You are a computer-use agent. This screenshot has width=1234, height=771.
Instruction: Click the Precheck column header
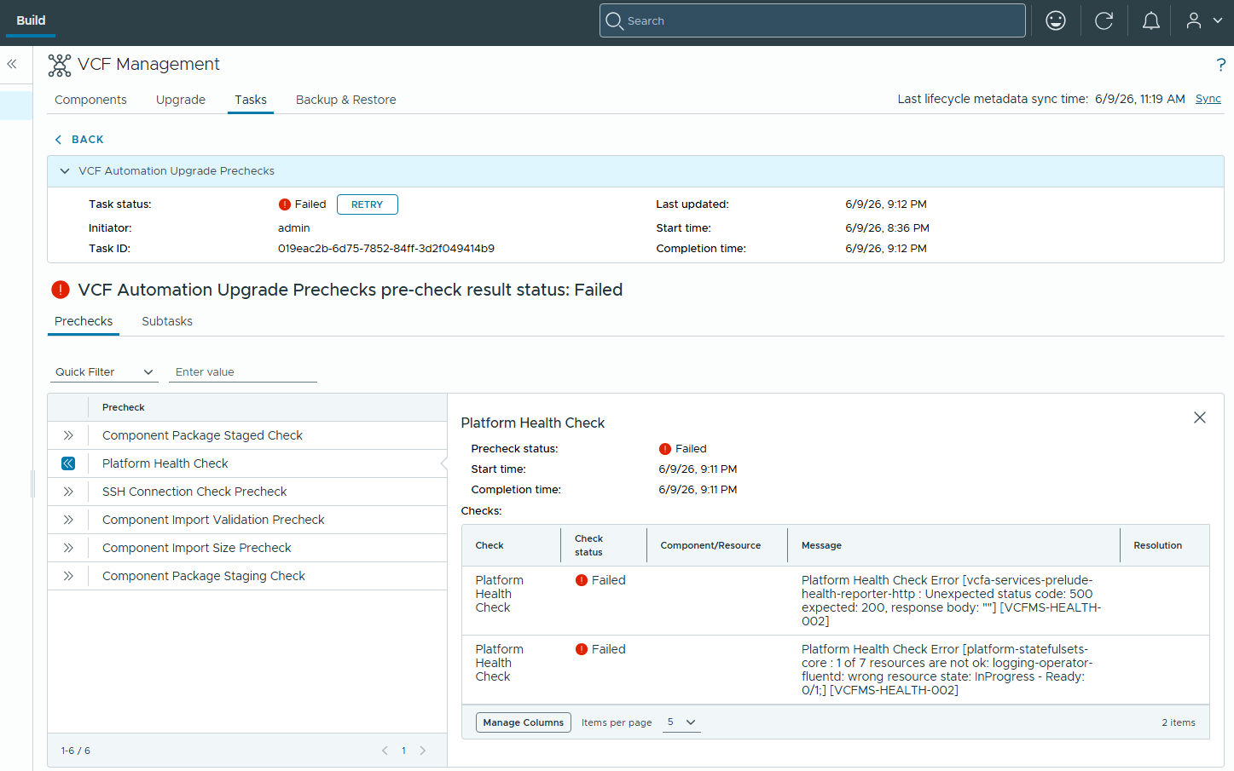pos(124,407)
